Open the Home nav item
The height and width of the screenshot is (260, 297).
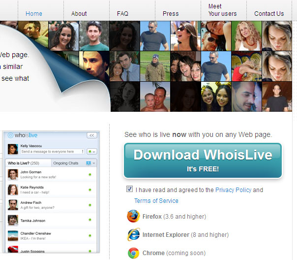34,14
